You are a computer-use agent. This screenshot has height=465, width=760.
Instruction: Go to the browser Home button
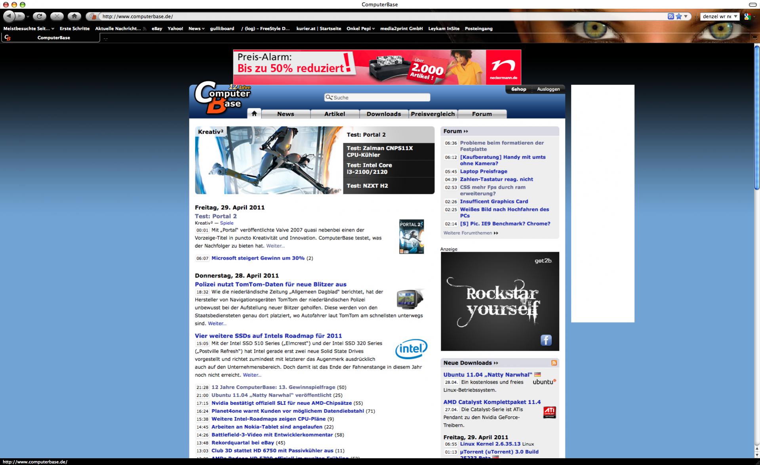[x=74, y=16]
